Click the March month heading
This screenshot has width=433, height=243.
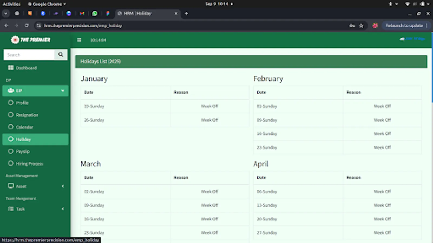91,164
